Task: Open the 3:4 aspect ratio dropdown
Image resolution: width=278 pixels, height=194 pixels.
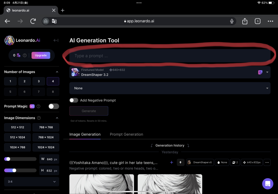Action: [x=31, y=182]
